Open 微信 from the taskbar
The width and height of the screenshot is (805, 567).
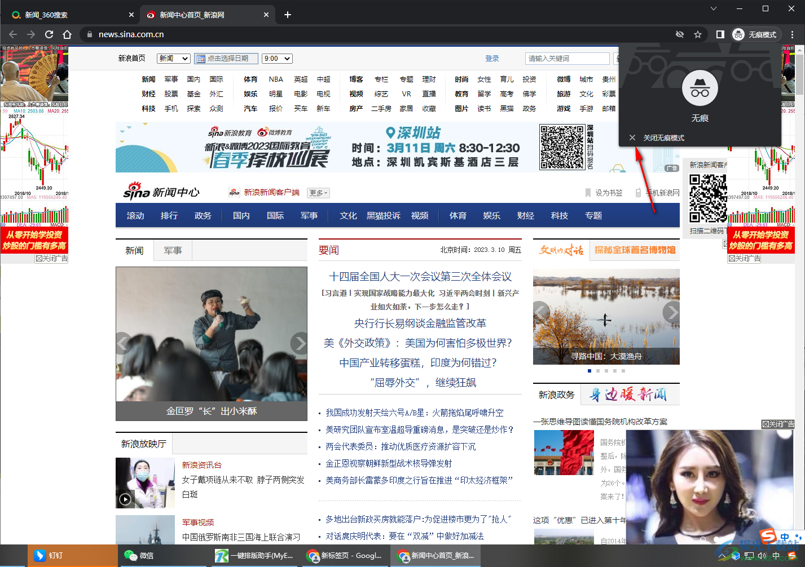[164, 556]
